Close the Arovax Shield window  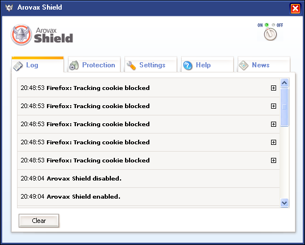pyautogui.click(x=295, y=8)
